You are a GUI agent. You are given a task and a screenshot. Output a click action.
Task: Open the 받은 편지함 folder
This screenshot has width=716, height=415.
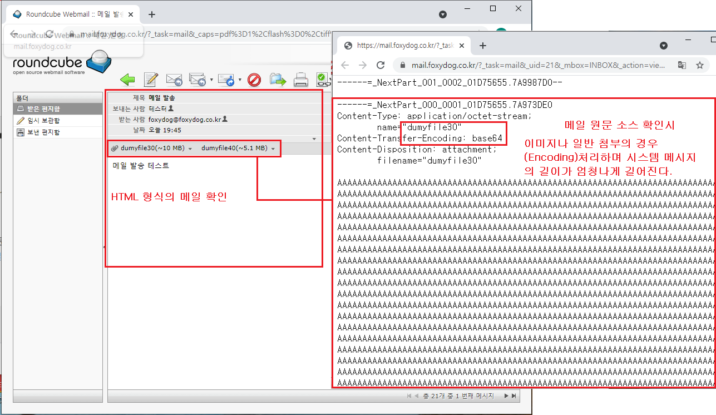point(58,108)
